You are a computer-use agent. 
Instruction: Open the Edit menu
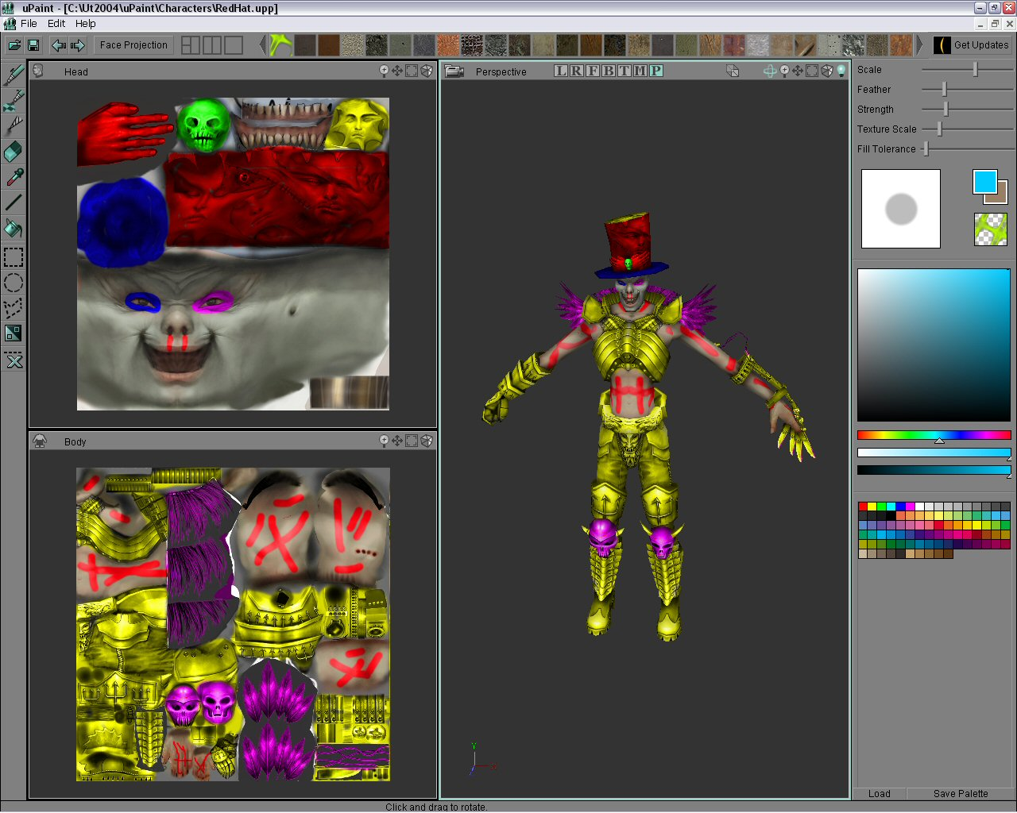pyautogui.click(x=56, y=23)
